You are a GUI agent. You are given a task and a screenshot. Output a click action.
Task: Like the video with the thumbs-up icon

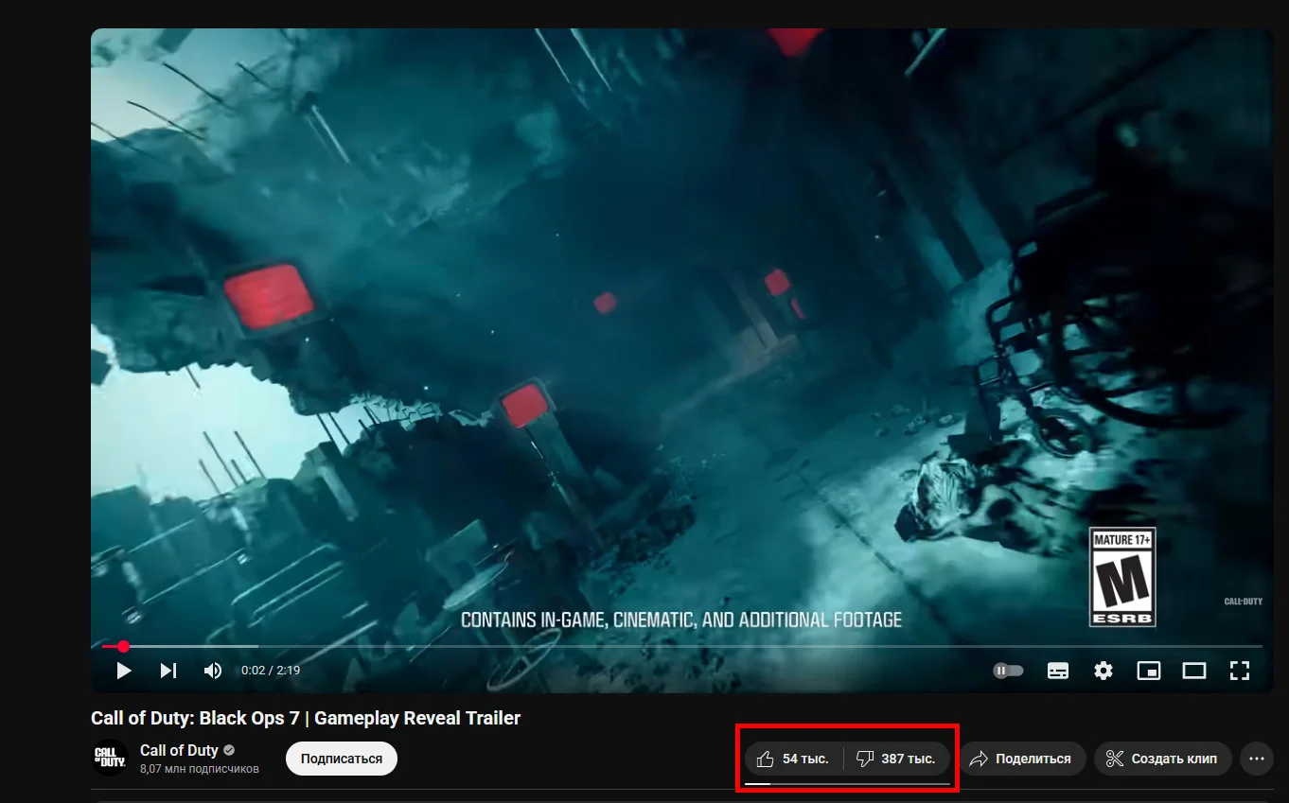pyautogui.click(x=794, y=759)
